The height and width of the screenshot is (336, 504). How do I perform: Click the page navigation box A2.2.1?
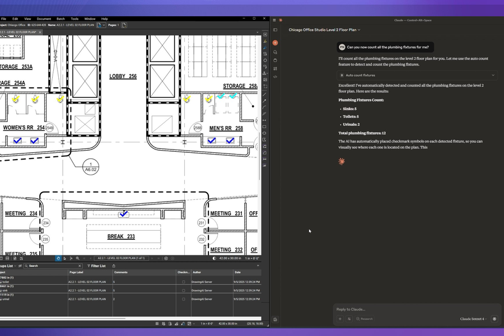click(122, 258)
